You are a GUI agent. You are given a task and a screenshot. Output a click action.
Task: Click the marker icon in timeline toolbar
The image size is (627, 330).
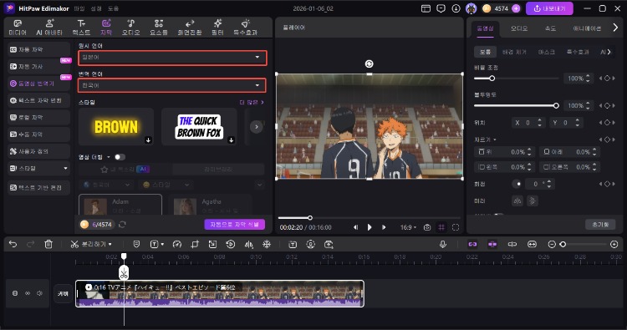pos(136,244)
